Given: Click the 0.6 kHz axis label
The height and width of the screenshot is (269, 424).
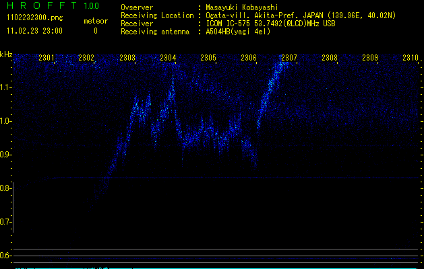Looking at the screenshot, I should point(6,256).
